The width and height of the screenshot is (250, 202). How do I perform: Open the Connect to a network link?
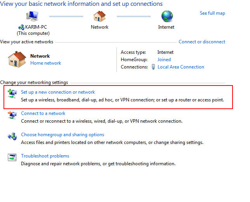click(43, 113)
